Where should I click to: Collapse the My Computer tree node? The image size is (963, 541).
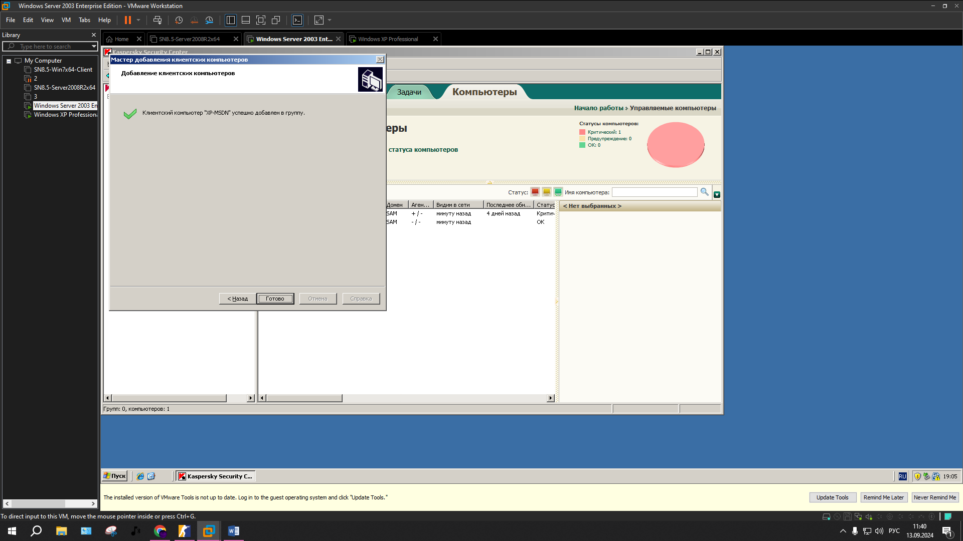click(x=9, y=61)
